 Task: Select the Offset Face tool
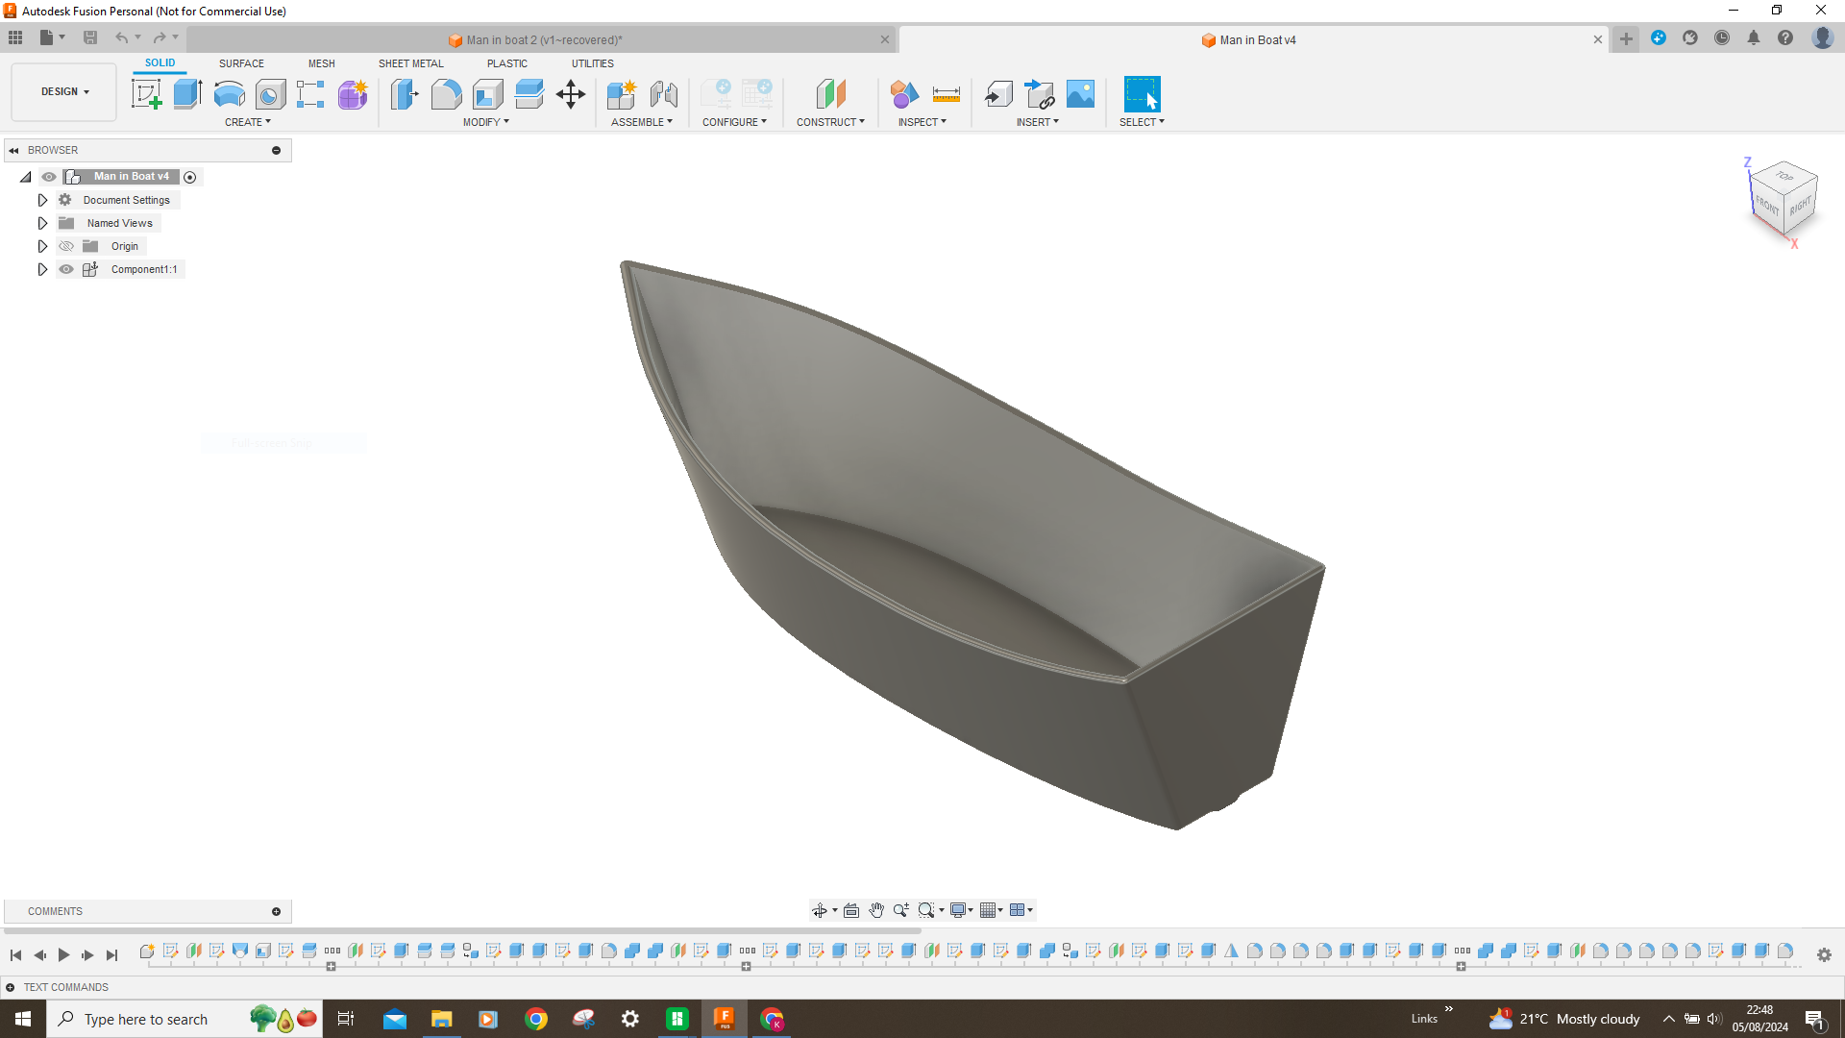click(529, 94)
